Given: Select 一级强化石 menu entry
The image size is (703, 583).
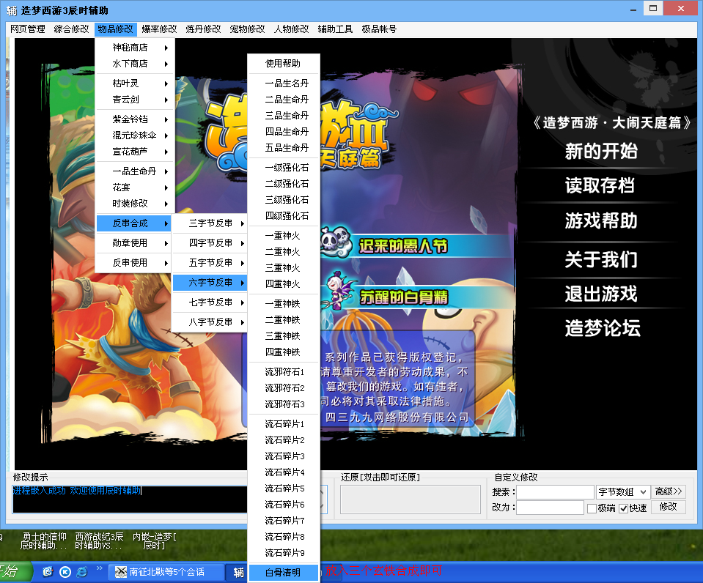Looking at the screenshot, I should (284, 168).
